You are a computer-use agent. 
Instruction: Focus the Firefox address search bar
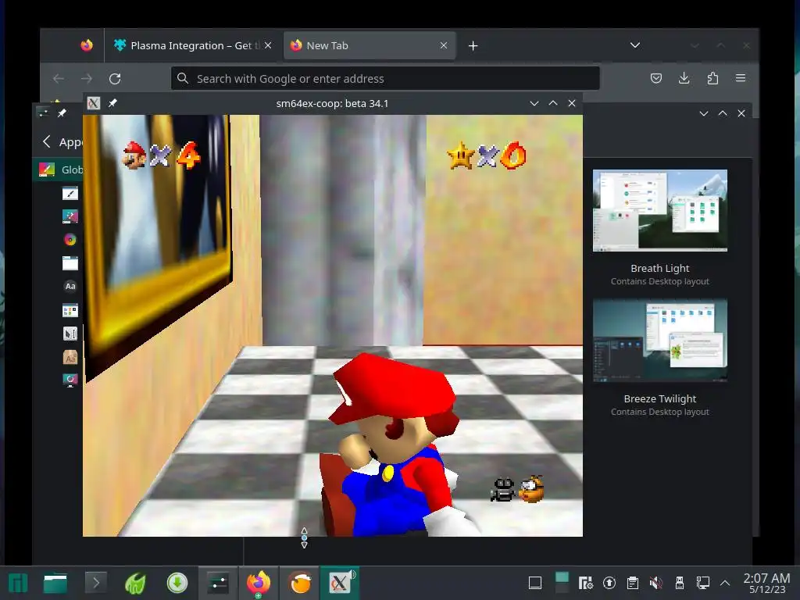pos(385,79)
